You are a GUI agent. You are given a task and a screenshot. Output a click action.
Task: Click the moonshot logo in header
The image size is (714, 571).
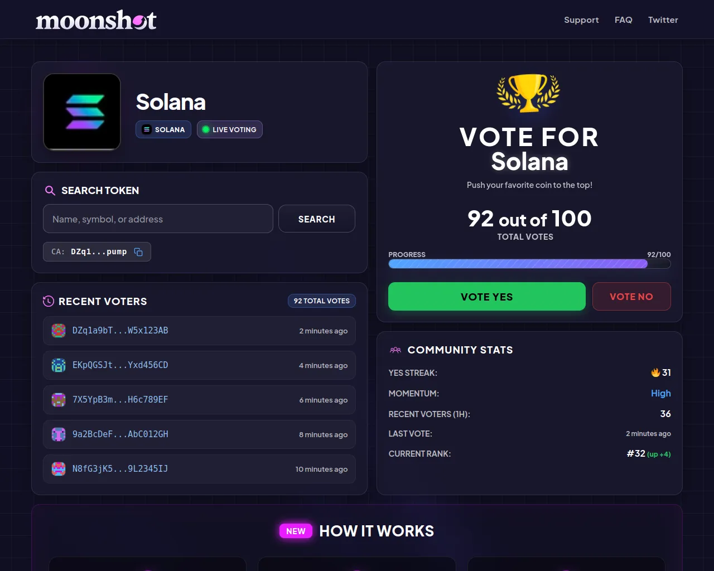click(96, 21)
